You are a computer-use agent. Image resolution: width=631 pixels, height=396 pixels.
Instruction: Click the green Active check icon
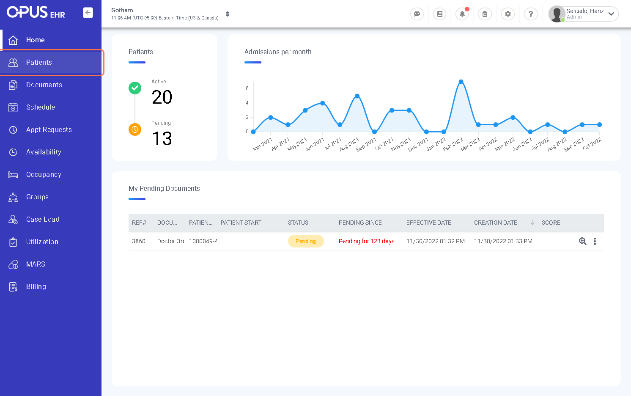click(x=135, y=88)
